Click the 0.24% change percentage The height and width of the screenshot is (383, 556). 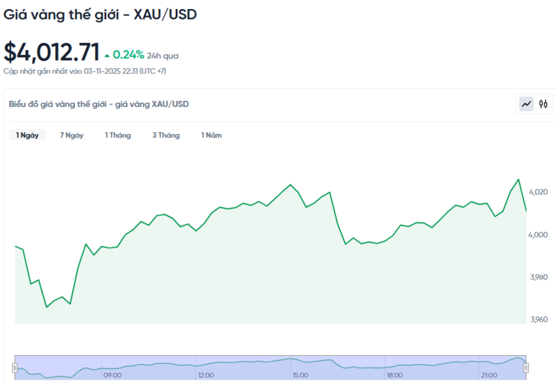(128, 55)
